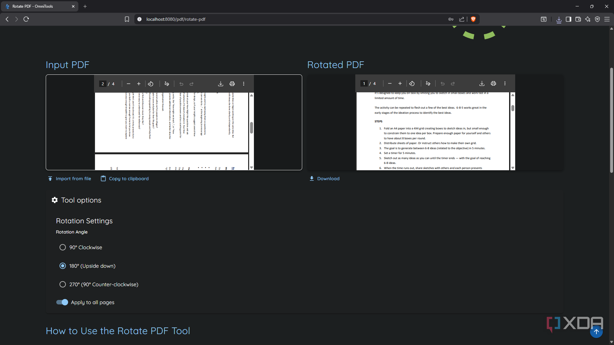This screenshot has height=345, width=614.
Task: Click the Tool options gear icon
Action: pyautogui.click(x=55, y=200)
